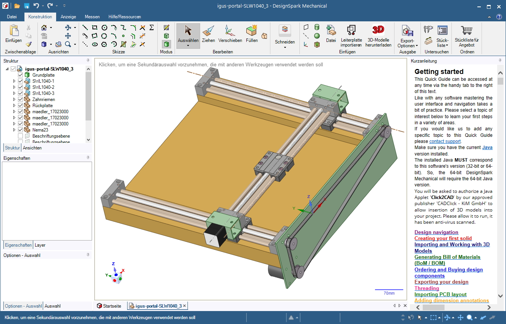Screen dimensions: 506x324
Task: Expand the Zahnriemen tree node
Action: [15, 99]
